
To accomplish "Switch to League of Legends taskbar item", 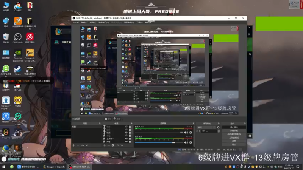I will click(54, 167).
